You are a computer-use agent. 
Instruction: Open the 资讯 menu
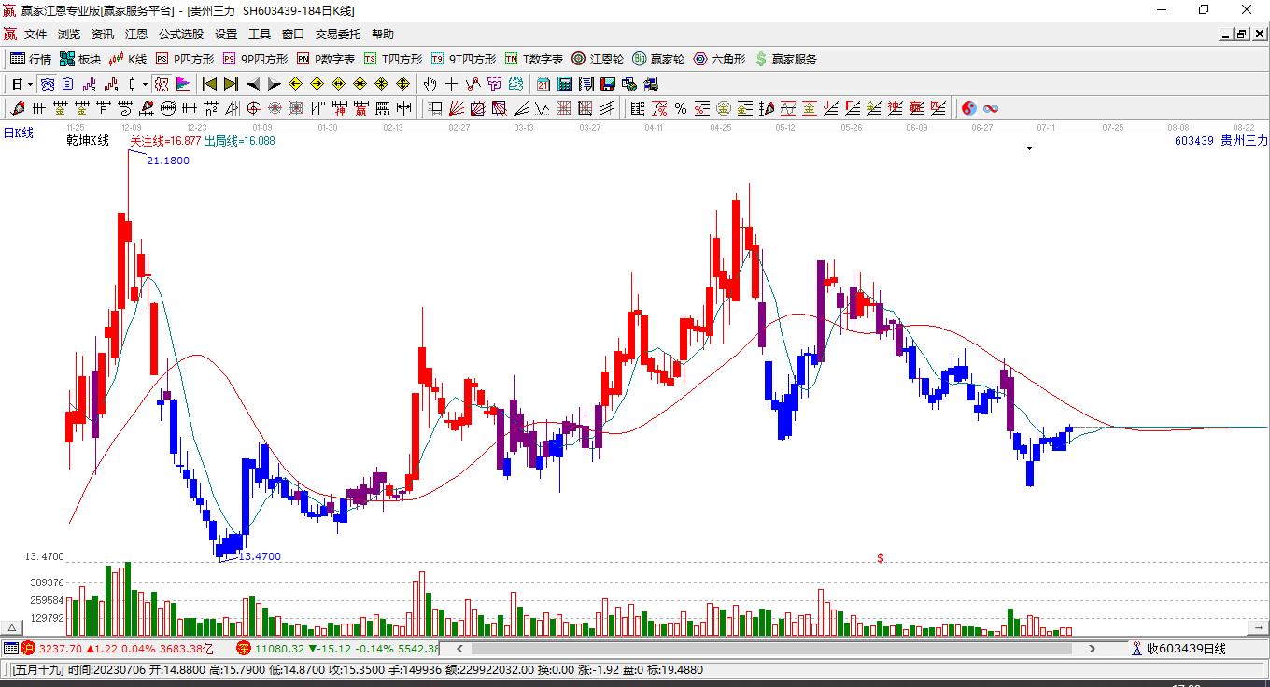point(103,35)
